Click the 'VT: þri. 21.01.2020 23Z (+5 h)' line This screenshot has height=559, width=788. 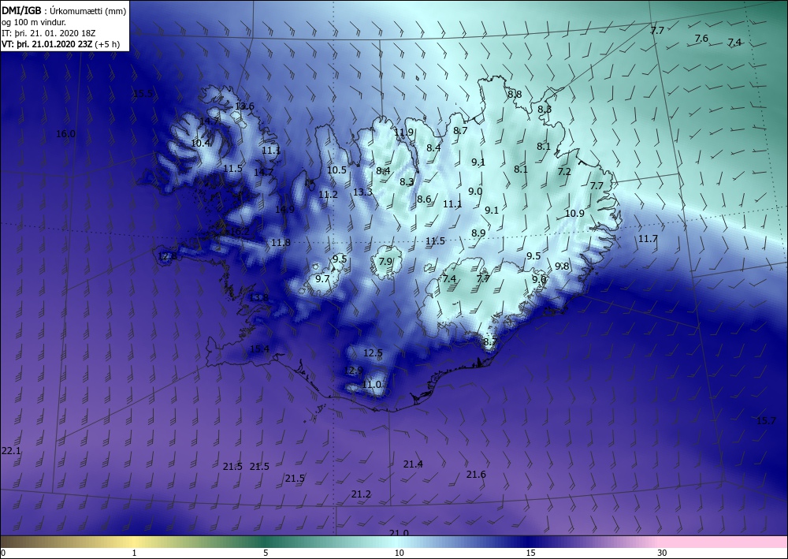tap(61, 44)
